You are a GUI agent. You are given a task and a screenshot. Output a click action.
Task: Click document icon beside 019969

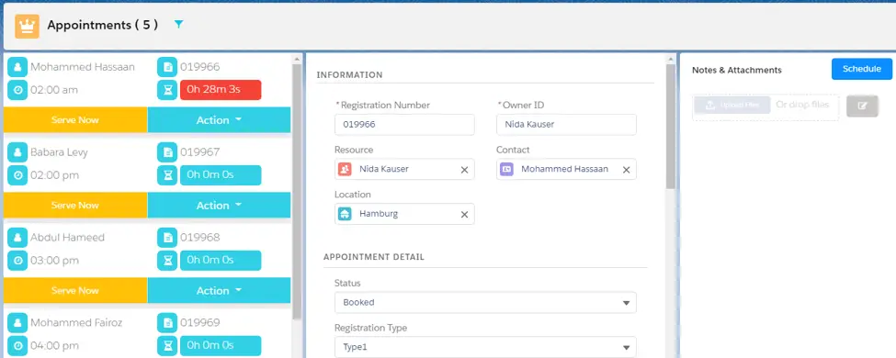tap(167, 322)
